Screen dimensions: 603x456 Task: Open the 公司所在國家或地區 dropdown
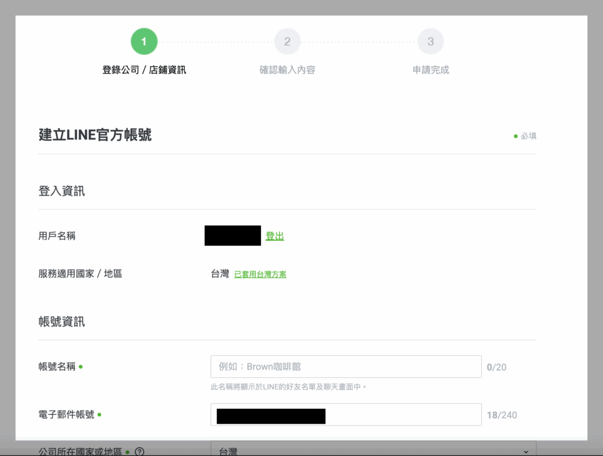[x=373, y=448]
